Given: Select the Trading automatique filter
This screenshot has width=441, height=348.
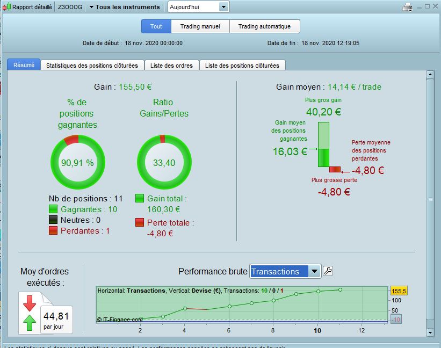Looking at the screenshot, I should (x=265, y=26).
